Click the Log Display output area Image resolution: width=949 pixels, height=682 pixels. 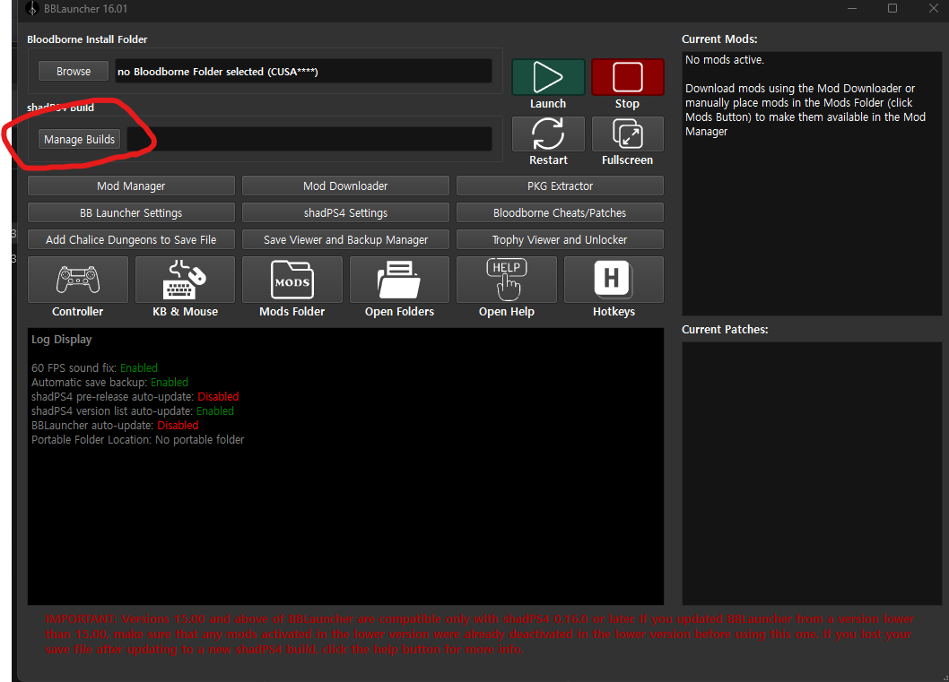(345, 466)
